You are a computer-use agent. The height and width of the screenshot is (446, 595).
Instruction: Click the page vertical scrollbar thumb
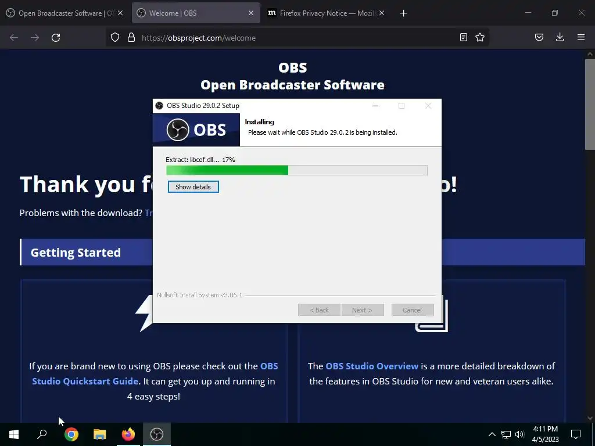590,105
